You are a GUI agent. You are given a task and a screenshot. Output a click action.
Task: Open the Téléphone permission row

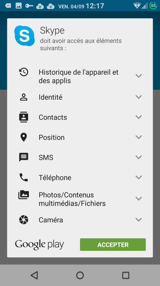(x=80, y=177)
